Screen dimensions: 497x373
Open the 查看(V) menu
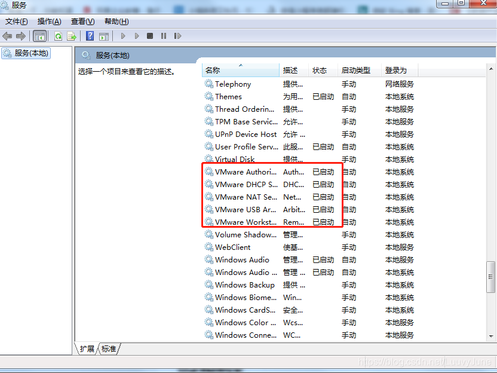pos(82,22)
